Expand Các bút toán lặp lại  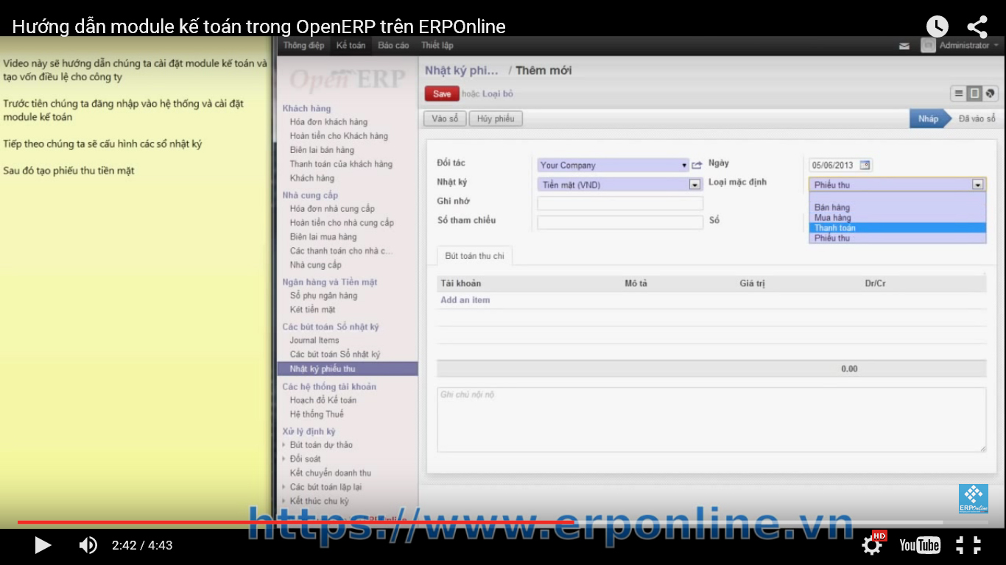pos(326,487)
